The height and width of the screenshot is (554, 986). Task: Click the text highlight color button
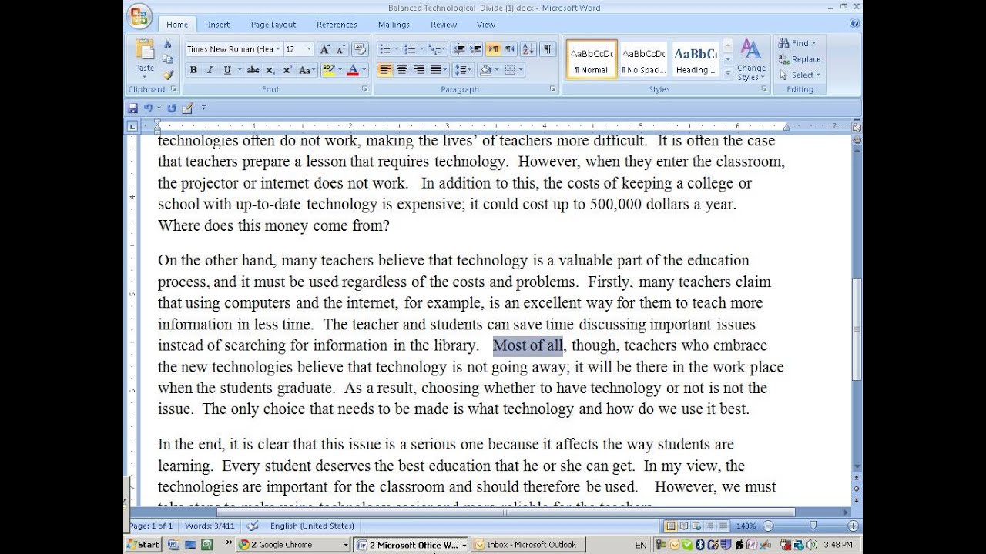pyautogui.click(x=329, y=70)
